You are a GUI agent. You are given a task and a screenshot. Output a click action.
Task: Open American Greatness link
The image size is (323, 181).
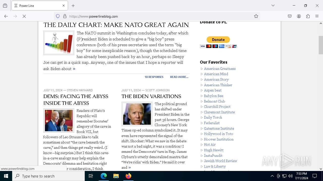[220, 69]
